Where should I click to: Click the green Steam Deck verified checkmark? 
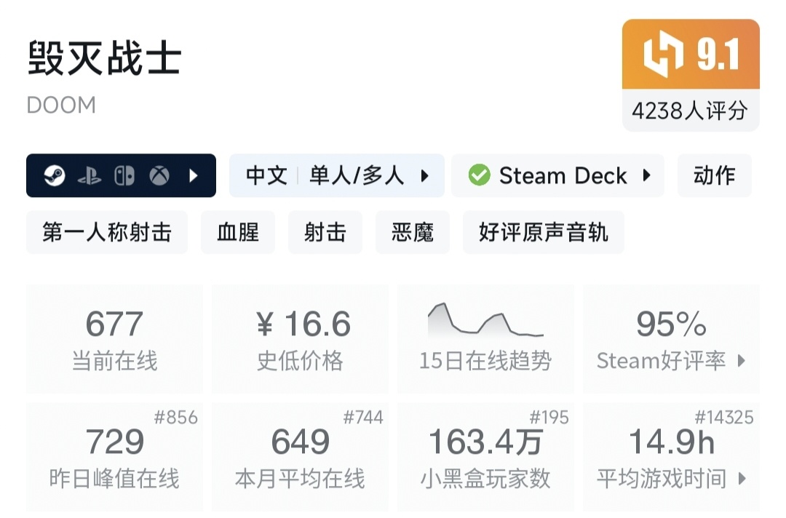point(479,175)
